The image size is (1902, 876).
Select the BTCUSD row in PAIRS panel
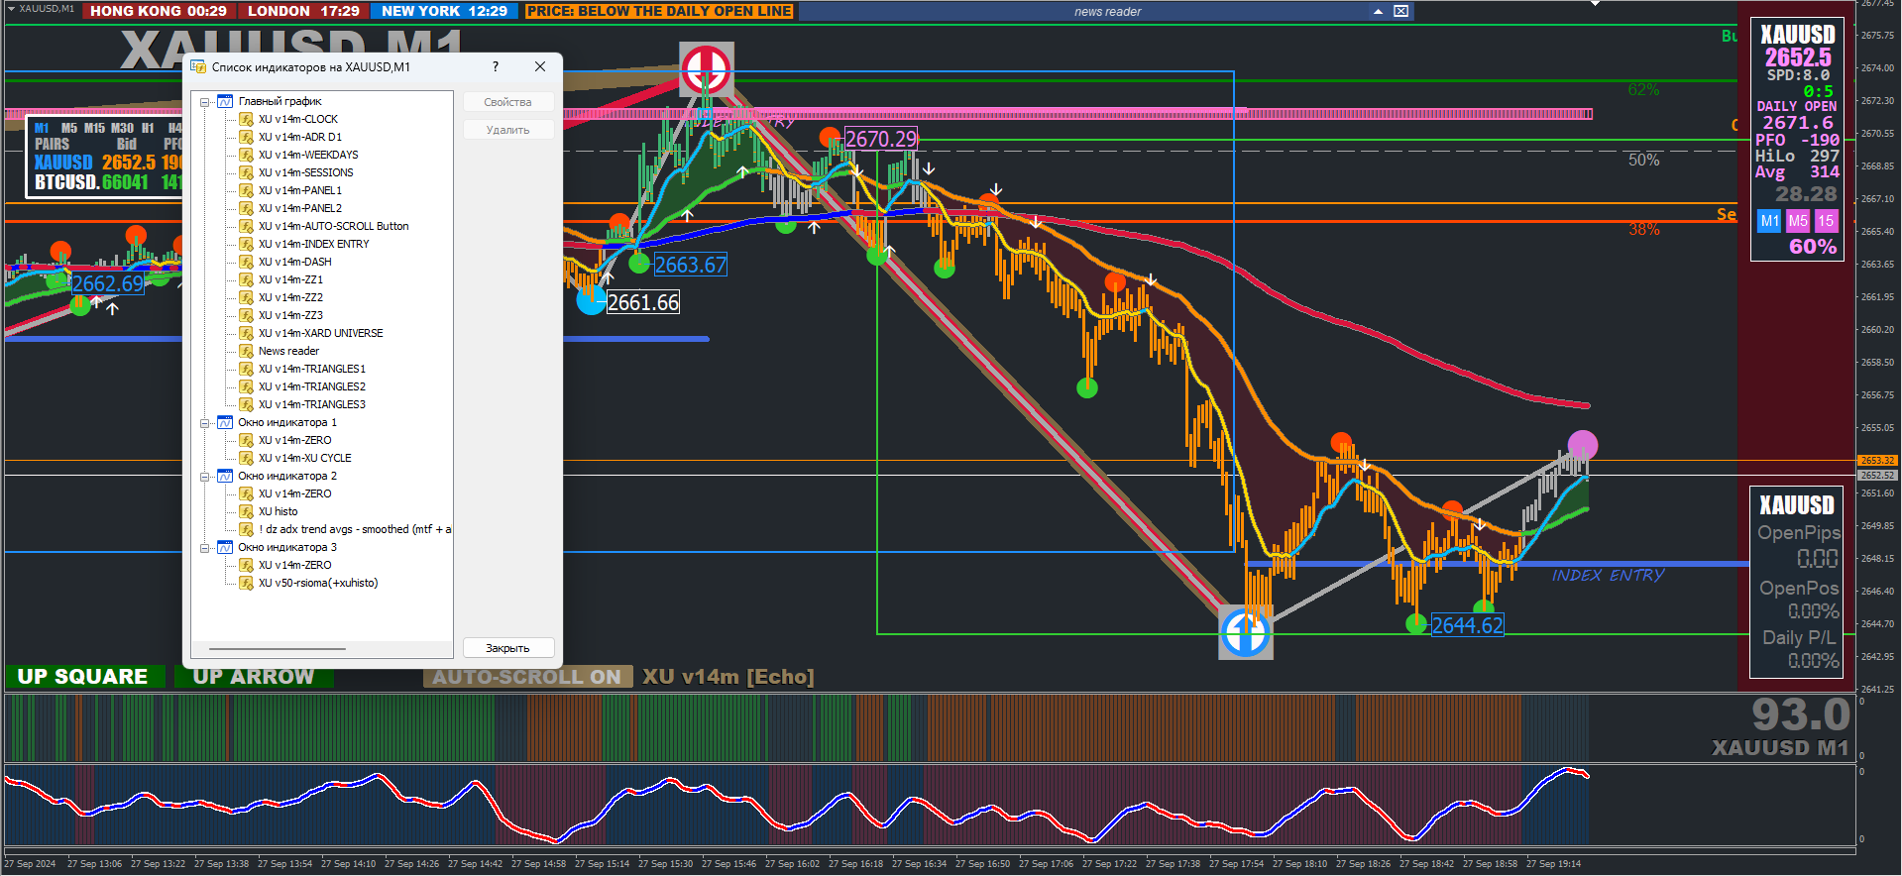pos(107,182)
